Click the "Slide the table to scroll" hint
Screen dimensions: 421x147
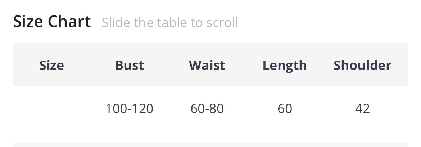click(x=169, y=23)
